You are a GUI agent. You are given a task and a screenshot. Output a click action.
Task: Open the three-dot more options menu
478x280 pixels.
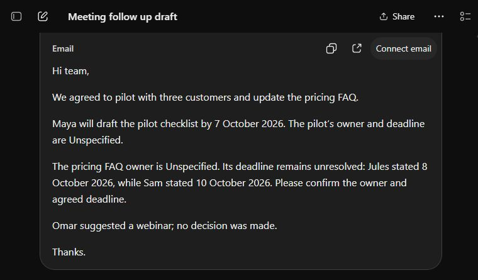pyautogui.click(x=439, y=16)
